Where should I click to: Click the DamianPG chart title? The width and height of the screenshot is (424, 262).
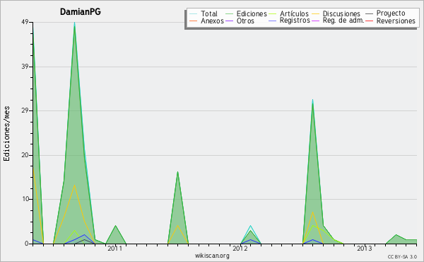click(81, 12)
